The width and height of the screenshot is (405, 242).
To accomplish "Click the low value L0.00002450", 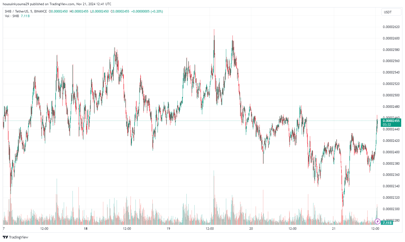I will coord(99,11).
